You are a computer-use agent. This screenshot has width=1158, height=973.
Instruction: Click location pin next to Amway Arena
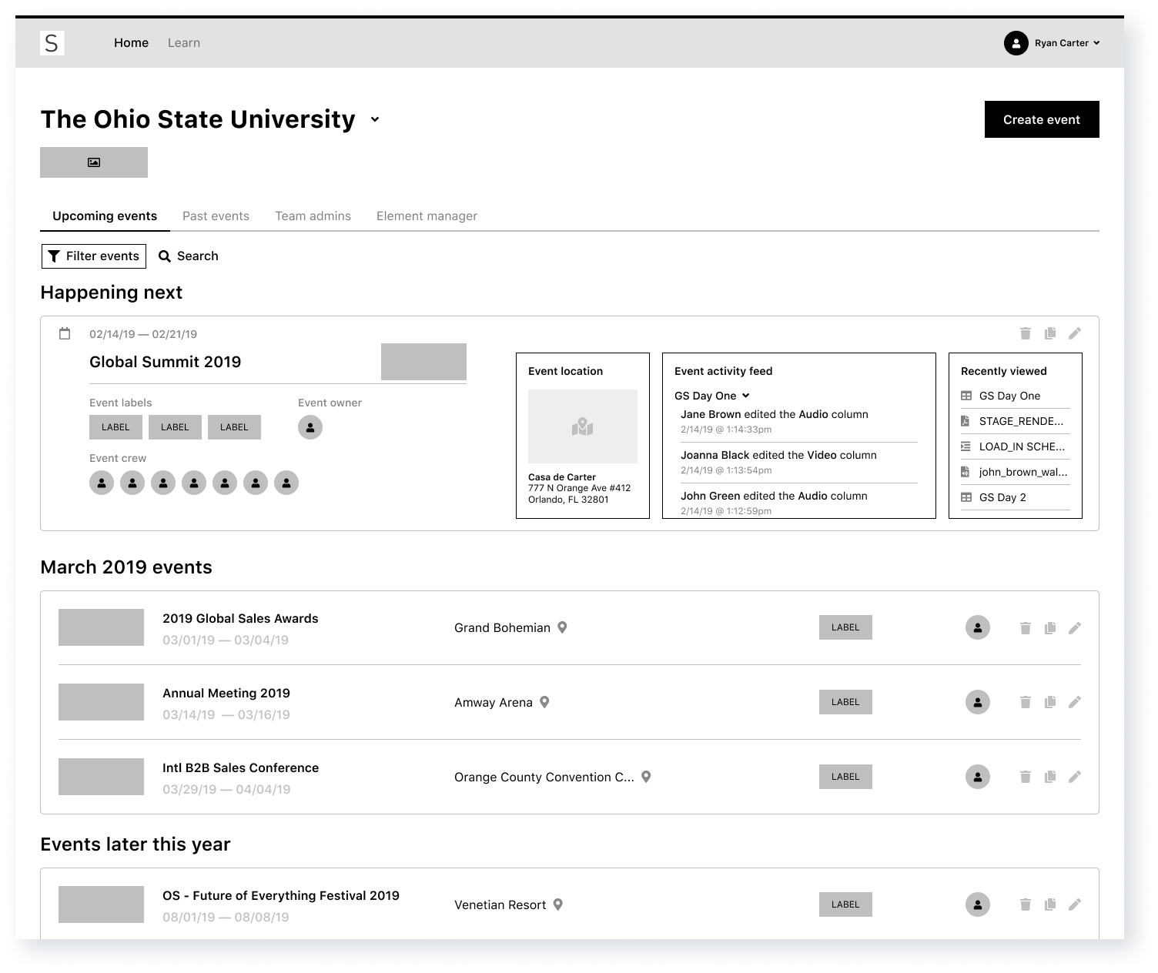pos(544,702)
